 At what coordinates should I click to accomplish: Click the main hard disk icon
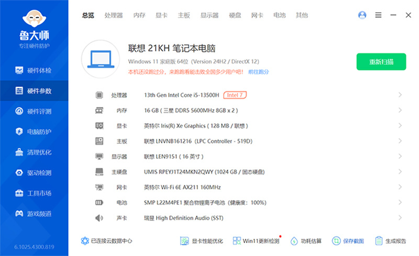coord(99,172)
